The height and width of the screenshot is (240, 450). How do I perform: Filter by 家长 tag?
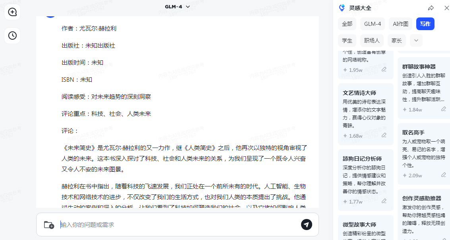click(x=396, y=40)
